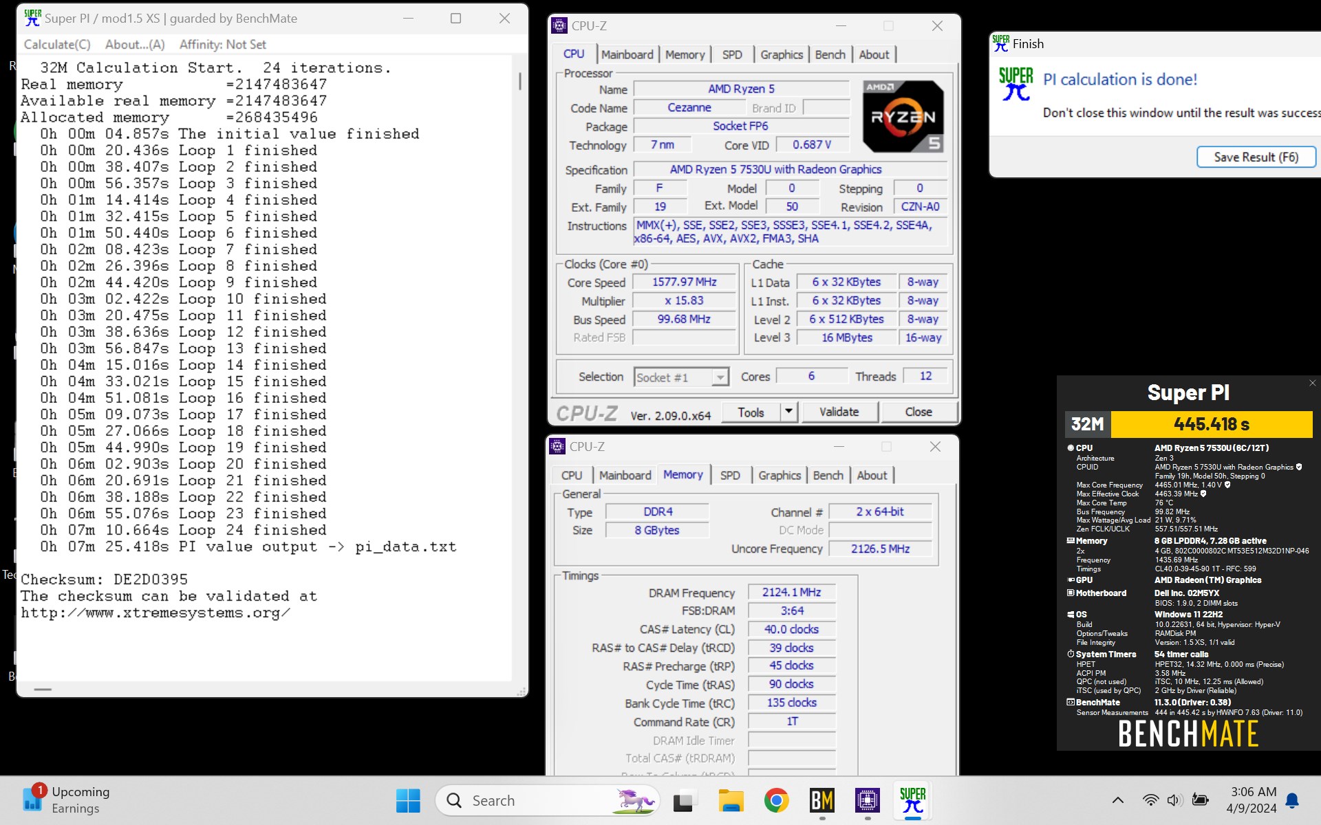Open Graphics tab in lower CPU-Z window
This screenshot has width=1321, height=825.
pos(779,476)
